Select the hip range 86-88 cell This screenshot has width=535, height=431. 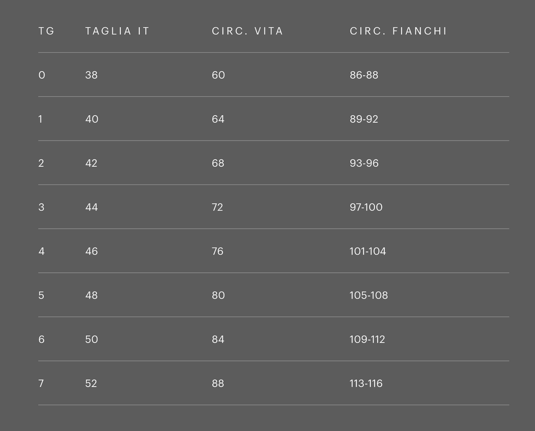click(x=364, y=75)
